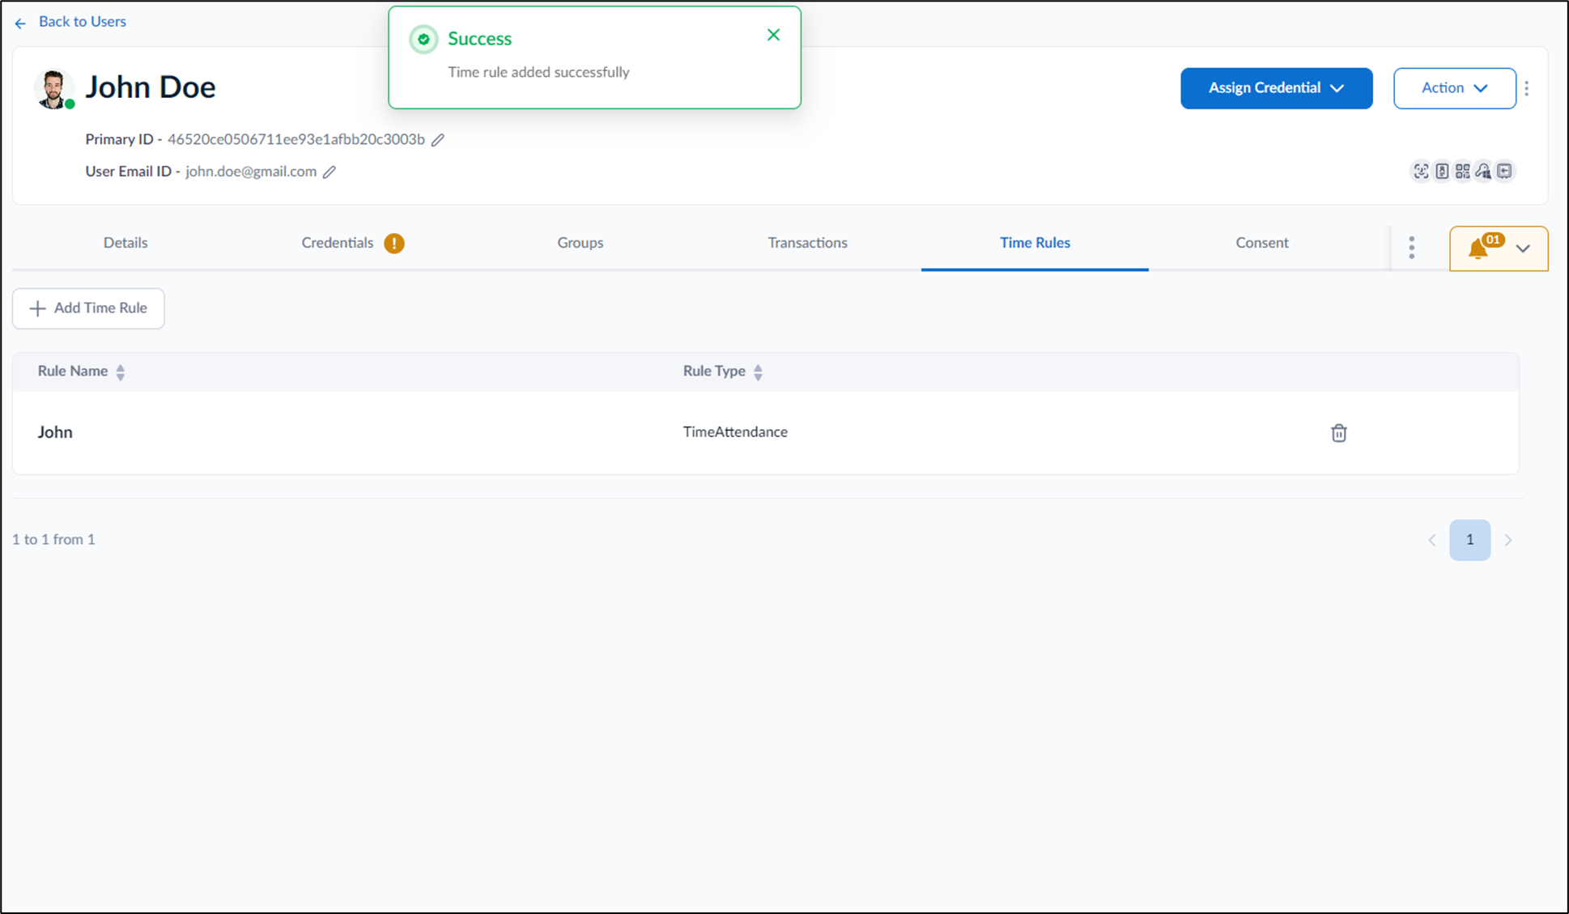Click the Back to Users link text
The image size is (1569, 914).
tap(82, 22)
